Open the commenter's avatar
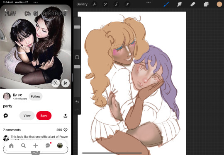 coord(6,138)
